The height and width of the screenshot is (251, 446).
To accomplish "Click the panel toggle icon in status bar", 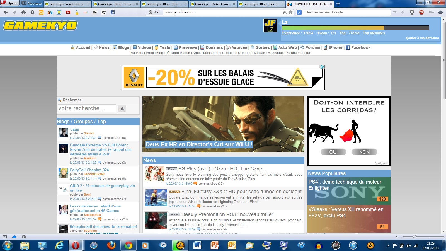I will (4, 237).
